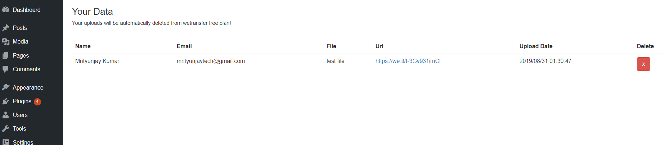Screen dimensions: 665x145
Task: Open the Posts menu
Action: pyautogui.click(x=20, y=28)
